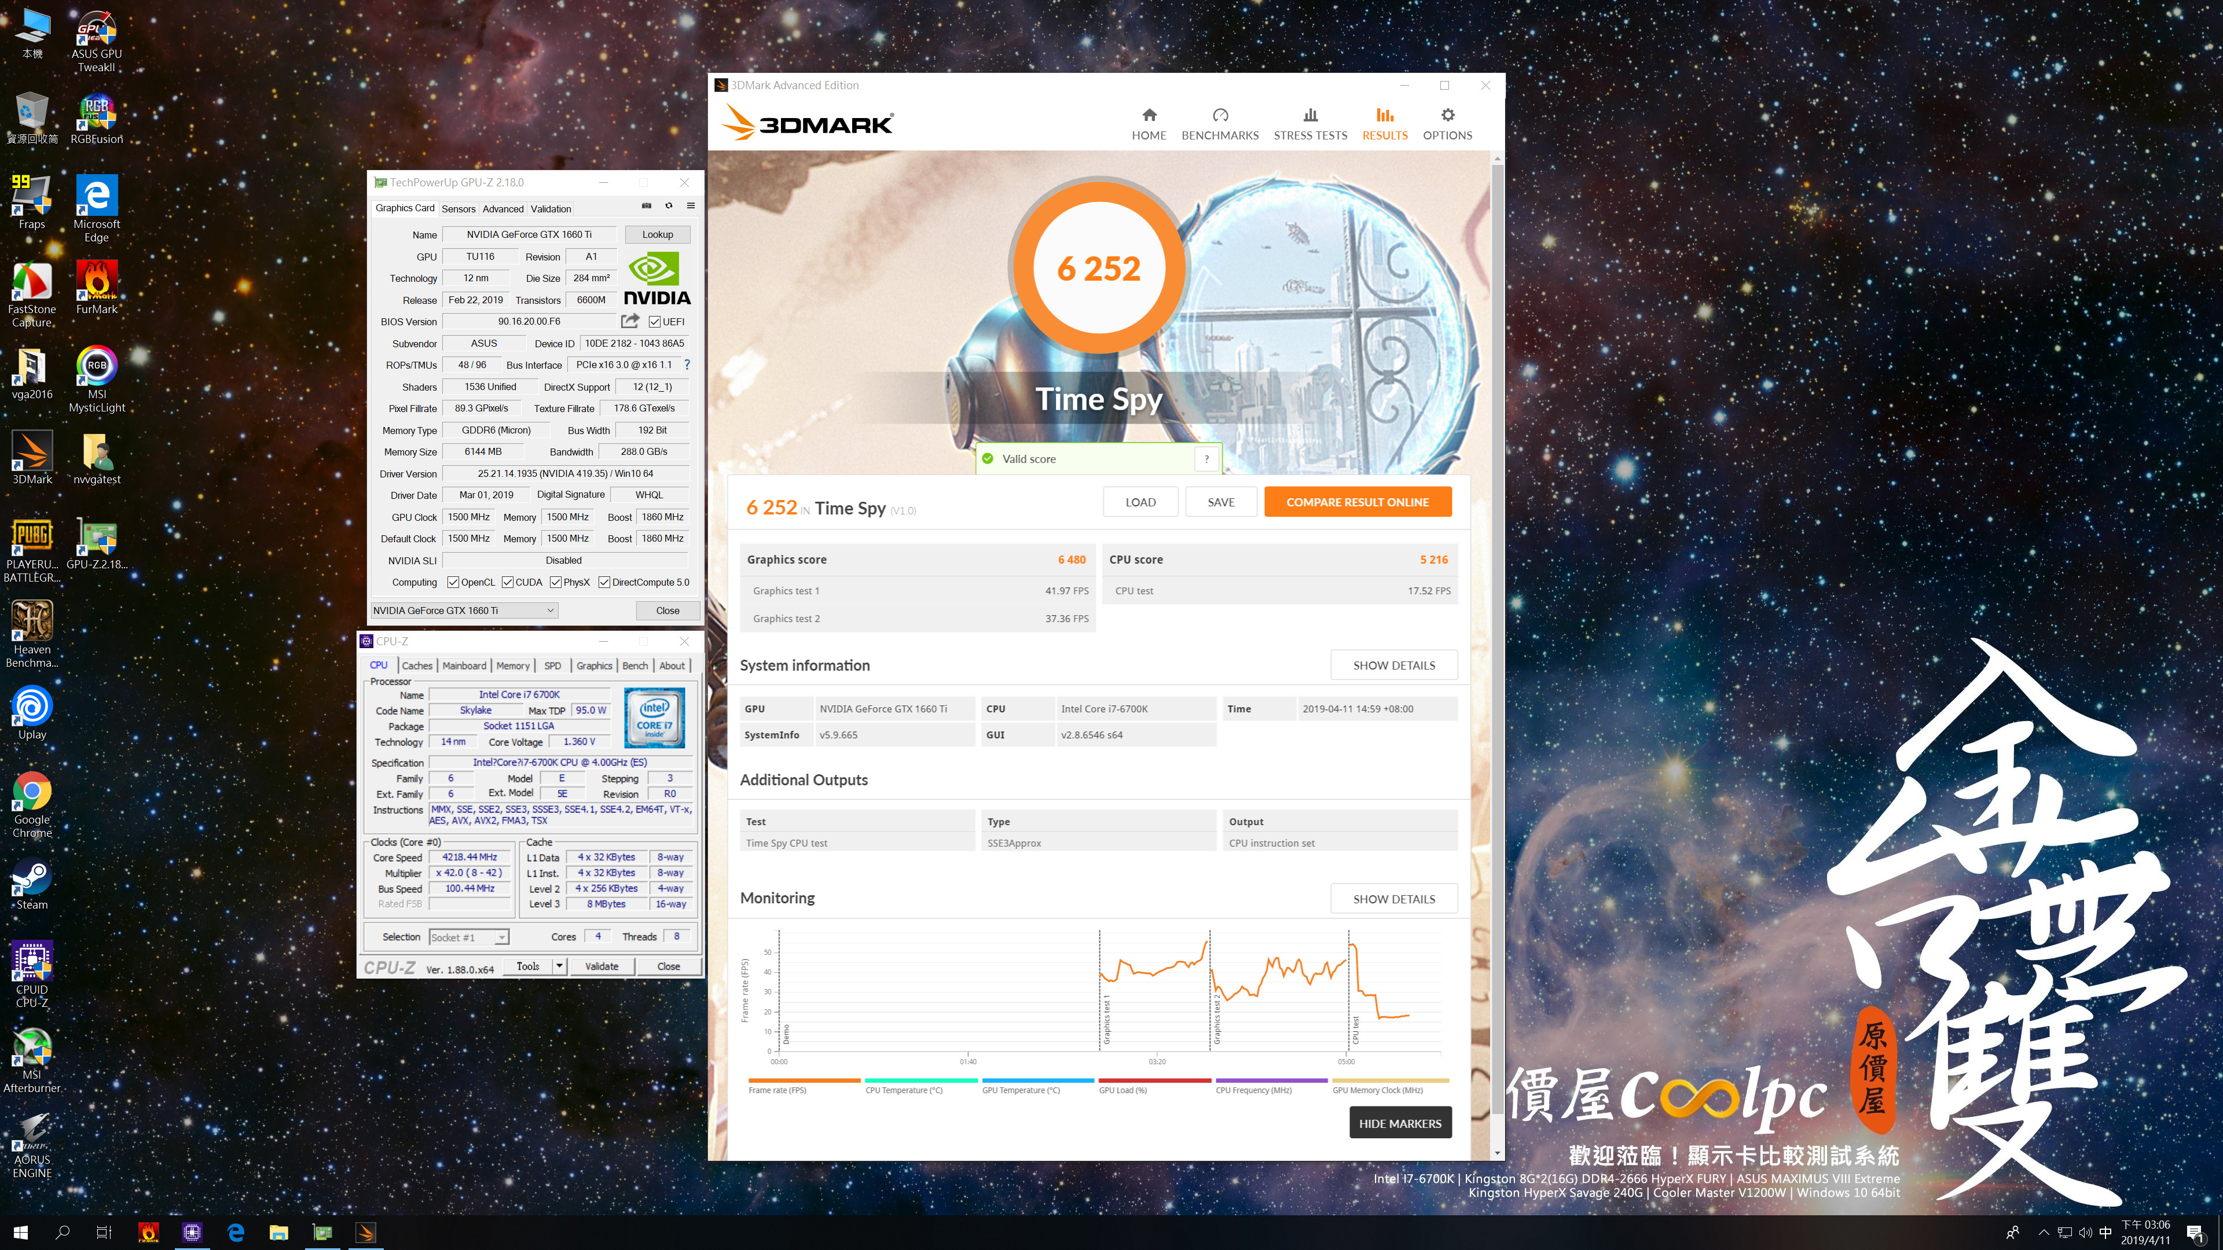Go to BENCHMARKS in 3DMark

tap(1219, 124)
